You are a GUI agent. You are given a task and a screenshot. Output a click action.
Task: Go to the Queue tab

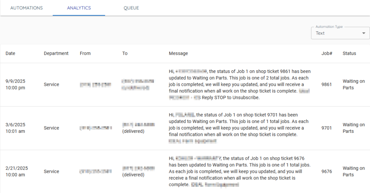tap(131, 8)
